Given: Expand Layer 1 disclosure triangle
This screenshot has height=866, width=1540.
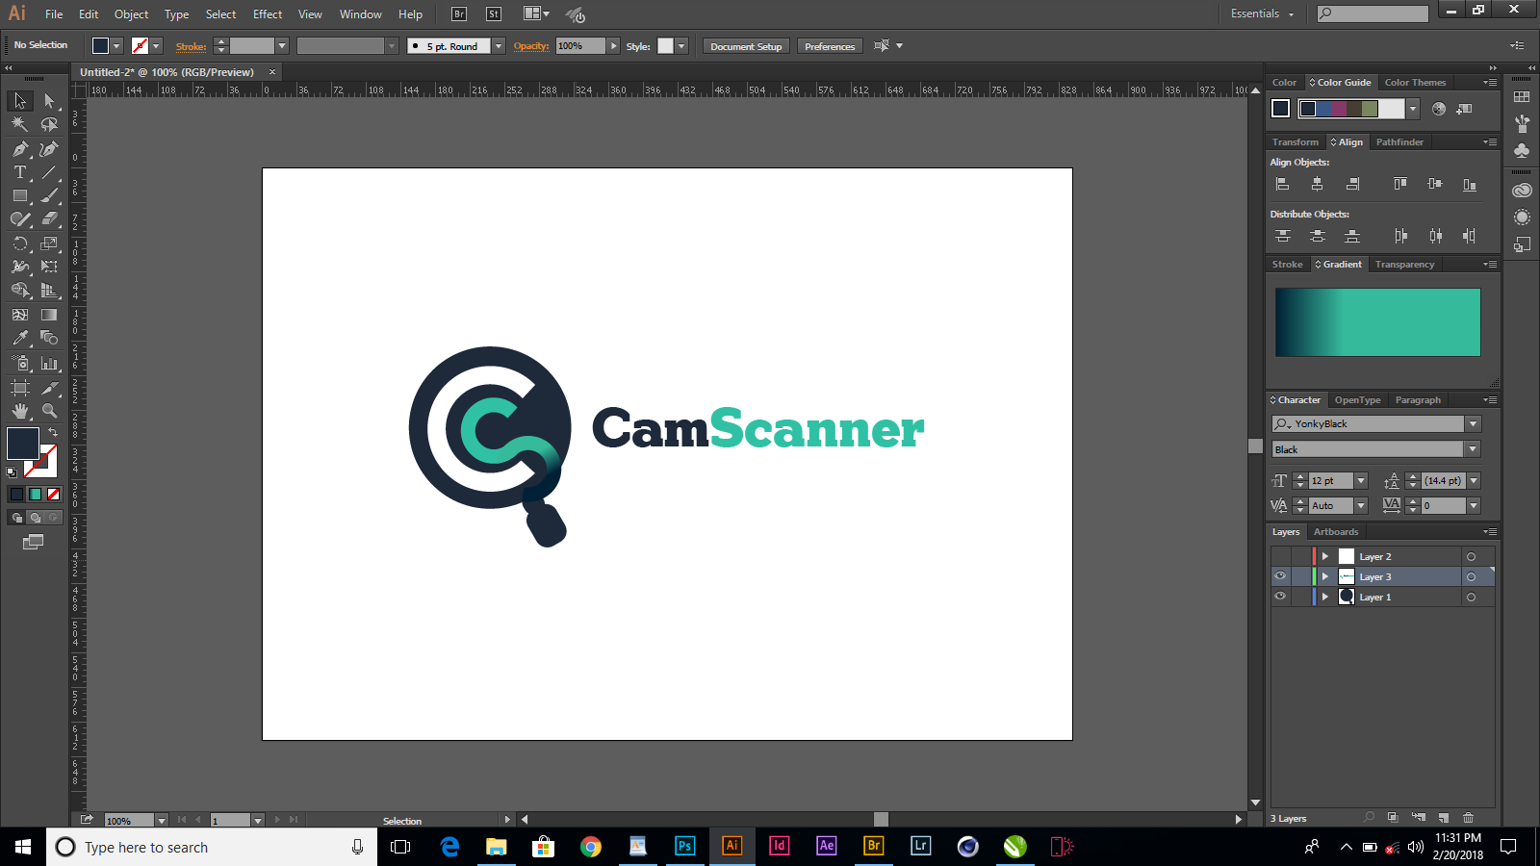Looking at the screenshot, I should [1325, 597].
